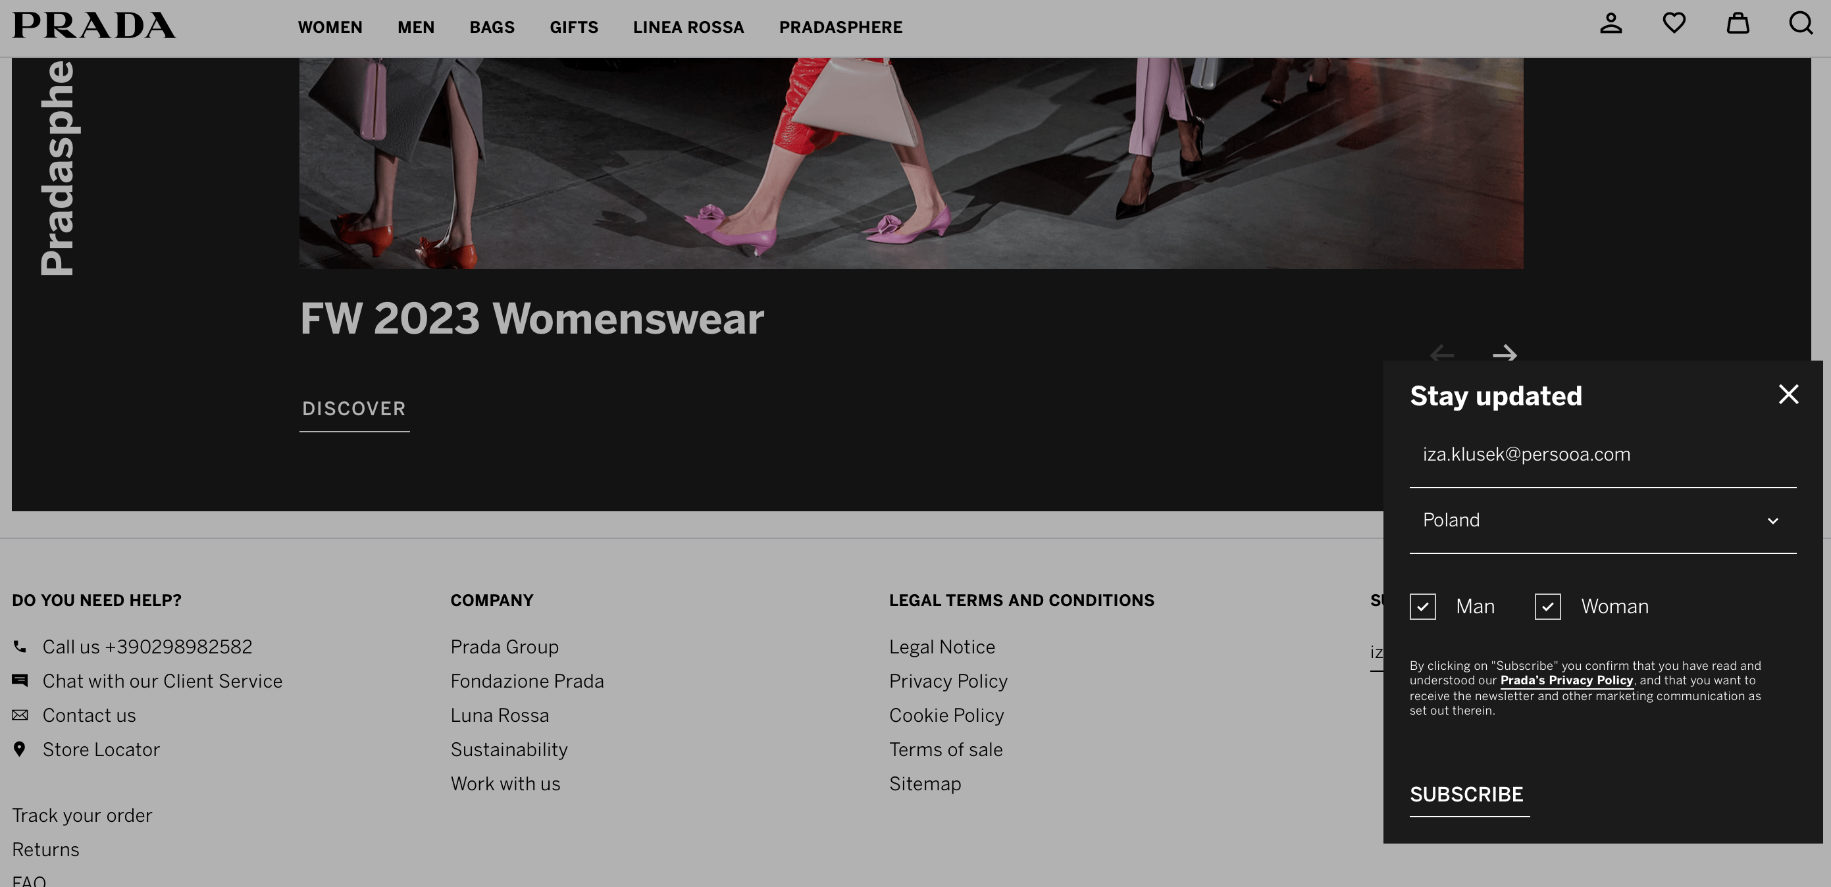Screen dimensions: 1831x887
Task: Open the Fondazione Prada link
Action: [527, 680]
